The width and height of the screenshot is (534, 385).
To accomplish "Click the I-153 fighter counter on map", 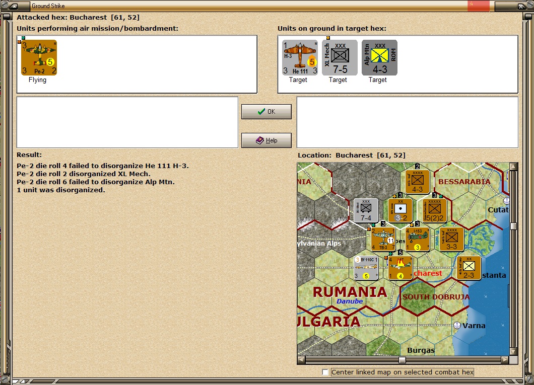I will (x=417, y=239).
